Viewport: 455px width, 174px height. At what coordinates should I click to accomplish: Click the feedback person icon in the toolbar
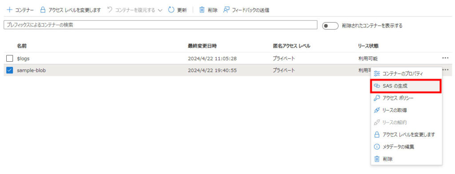226,10
